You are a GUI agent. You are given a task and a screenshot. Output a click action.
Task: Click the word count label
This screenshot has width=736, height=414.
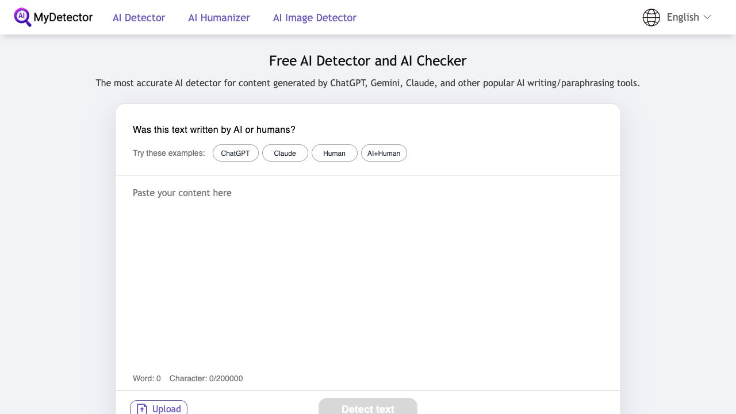point(147,378)
